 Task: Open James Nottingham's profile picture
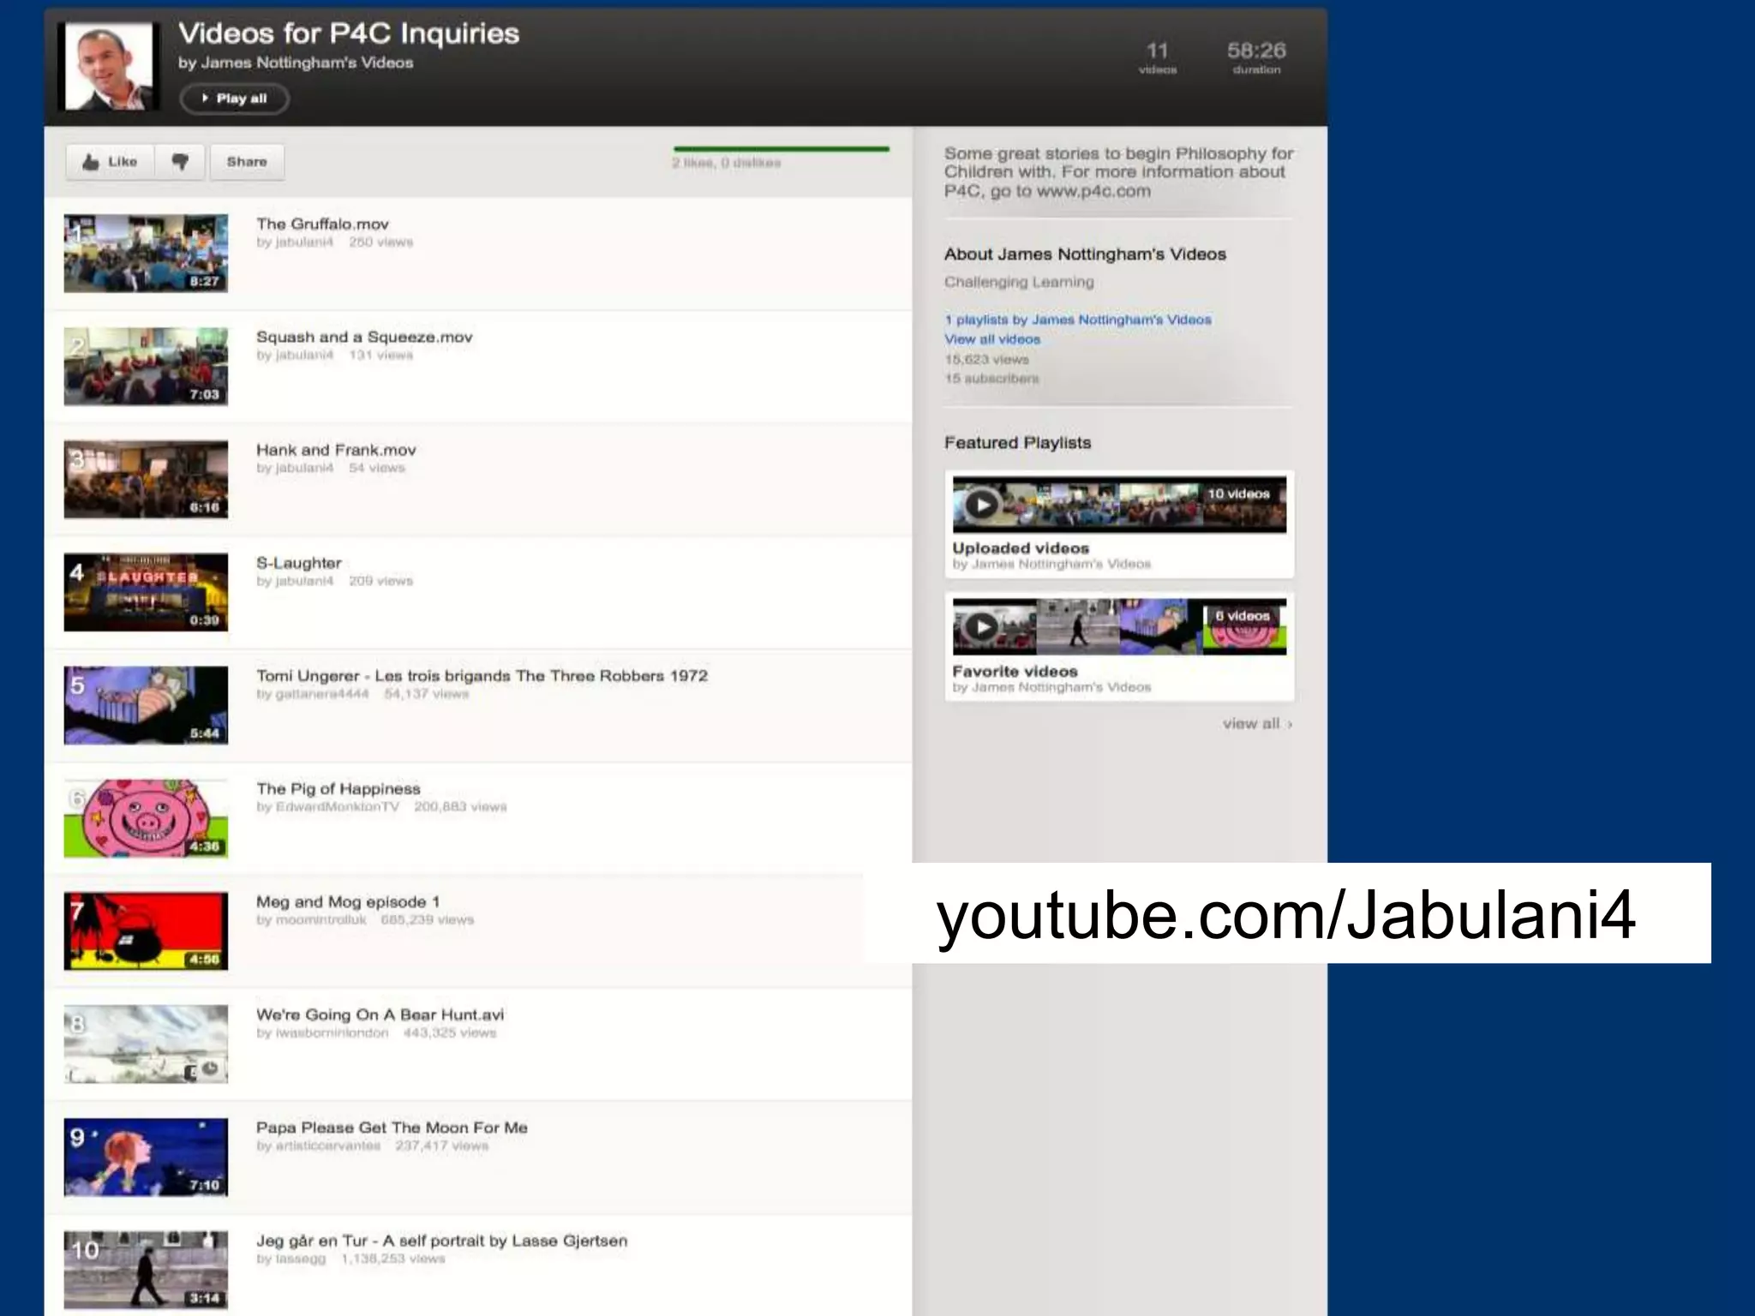point(110,66)
